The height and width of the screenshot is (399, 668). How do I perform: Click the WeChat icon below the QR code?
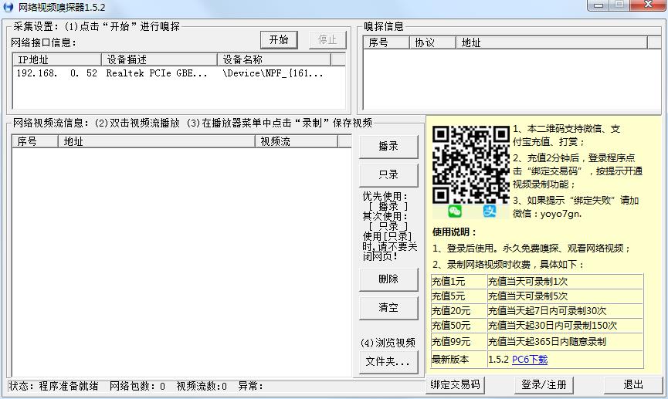tap(455, 211)
